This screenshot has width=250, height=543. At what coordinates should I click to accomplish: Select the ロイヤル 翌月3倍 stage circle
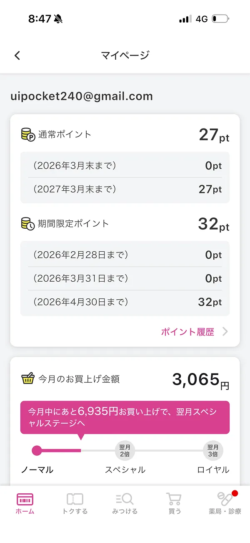pyautogui.click(x=213, y=450)
